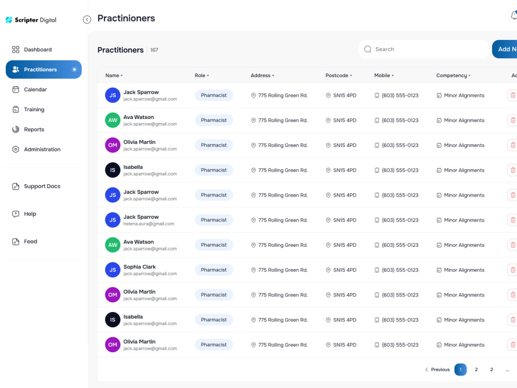Delete Jack Sparrow's first row via trash icon

pyautogui.click(x=512, y=95)
